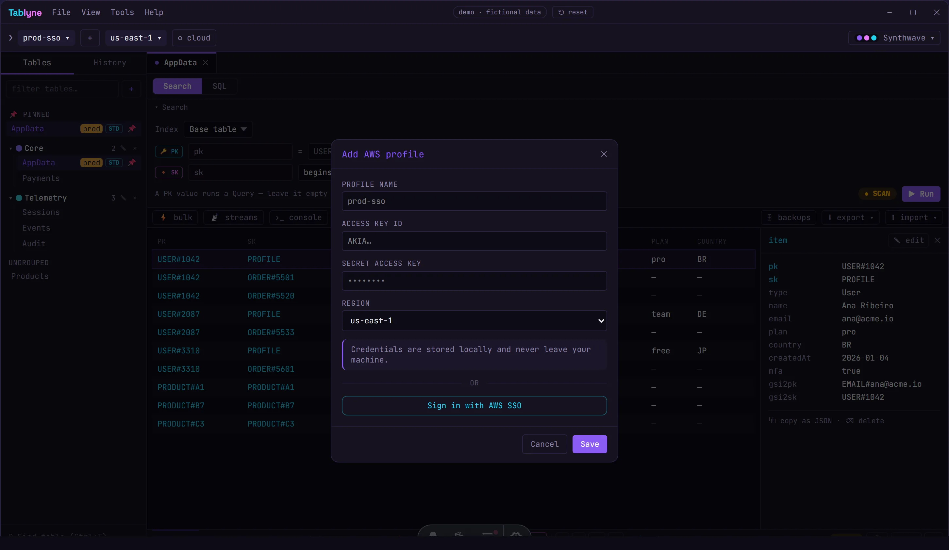
Task: Click the plus button next to prod-sso
Action: pos(90,38)
